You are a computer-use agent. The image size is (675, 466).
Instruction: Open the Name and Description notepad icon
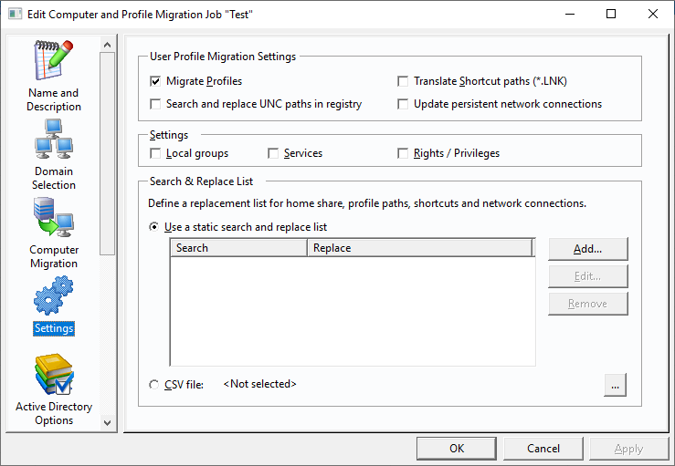point(54,60)
